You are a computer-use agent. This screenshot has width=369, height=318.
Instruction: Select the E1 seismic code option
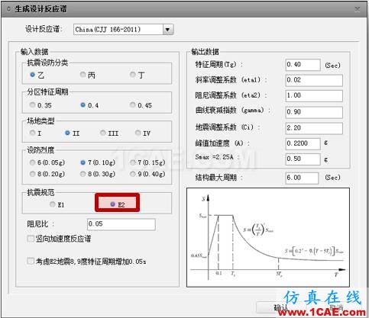pos(53,204)
